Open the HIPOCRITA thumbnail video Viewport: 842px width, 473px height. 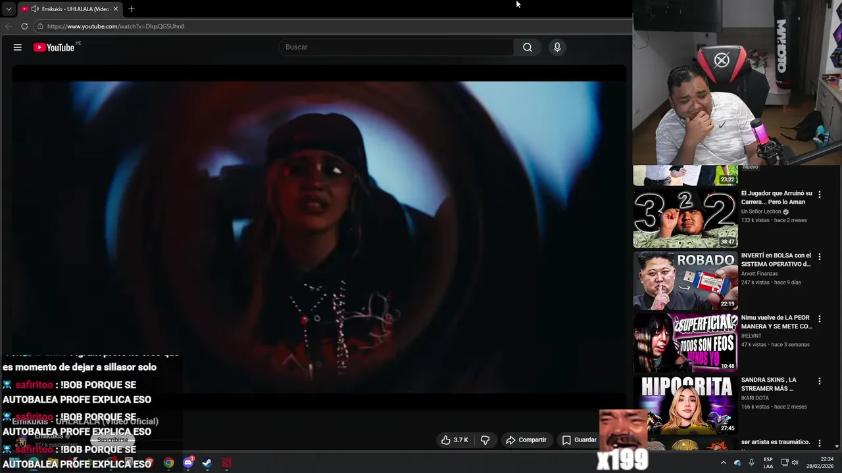[685, 405]
